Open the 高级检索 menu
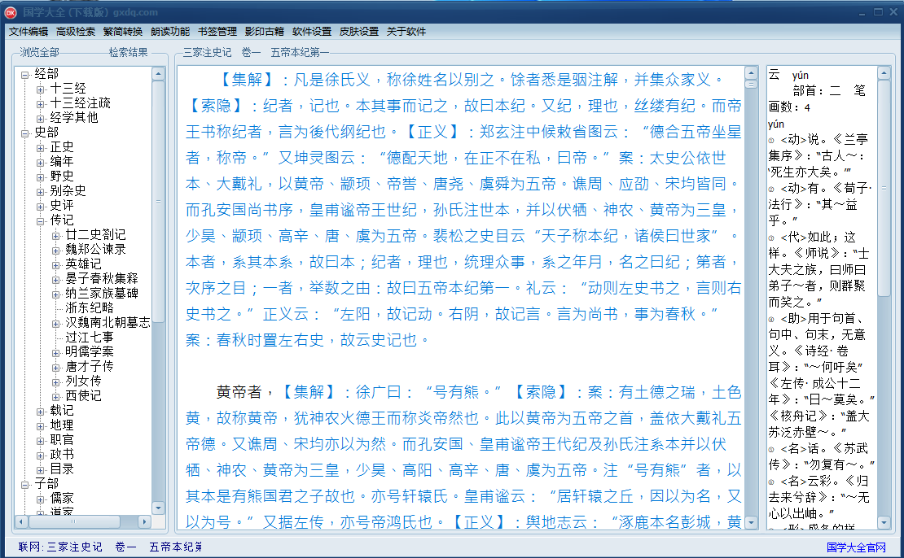 click(x=76, y=32)
